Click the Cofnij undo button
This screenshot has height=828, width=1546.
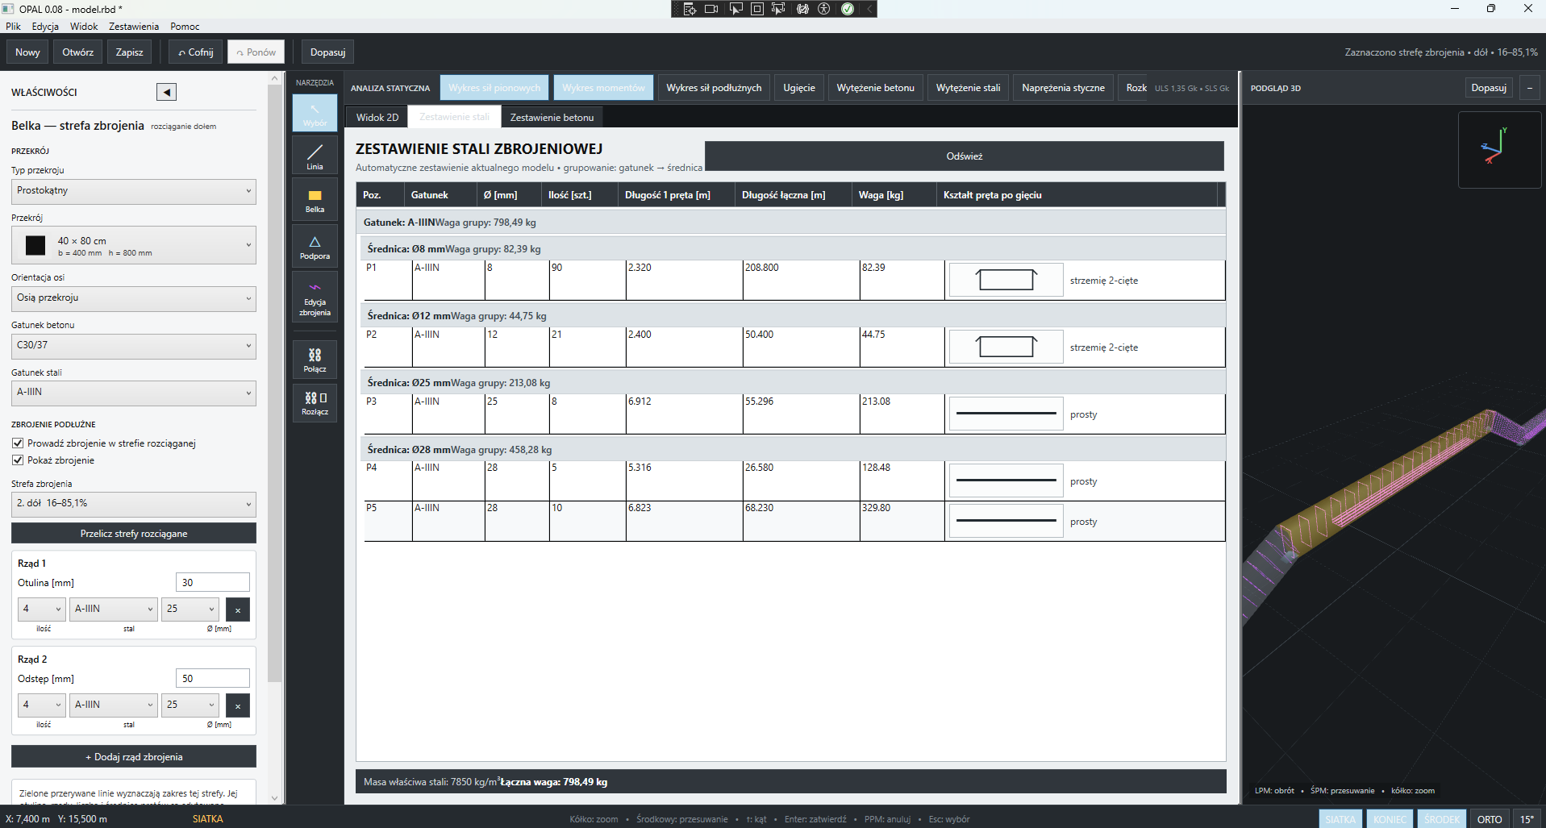[196, 52]
